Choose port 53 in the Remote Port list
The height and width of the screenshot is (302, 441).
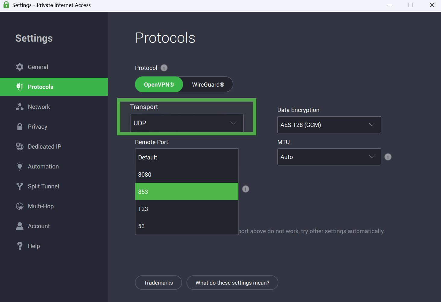187,226
